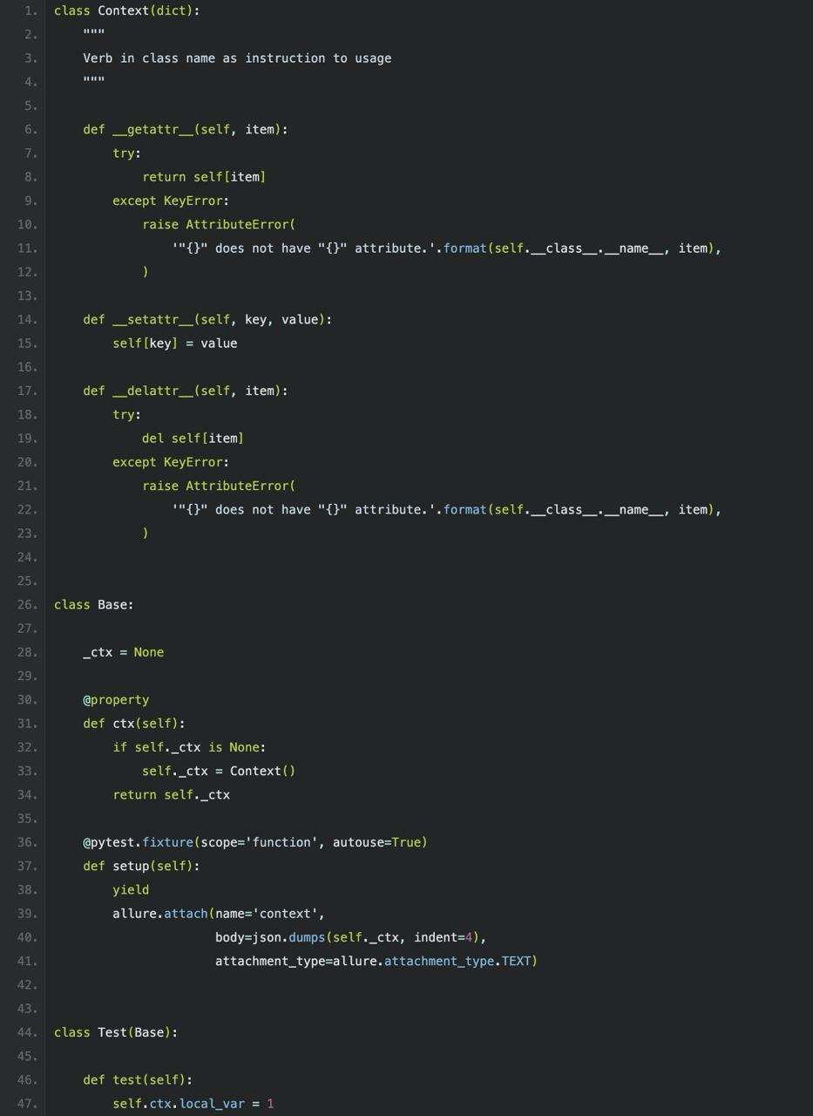Click the '@pytest.fixture' decorator line
The image size is (813, 1116).
click(255, 843)
